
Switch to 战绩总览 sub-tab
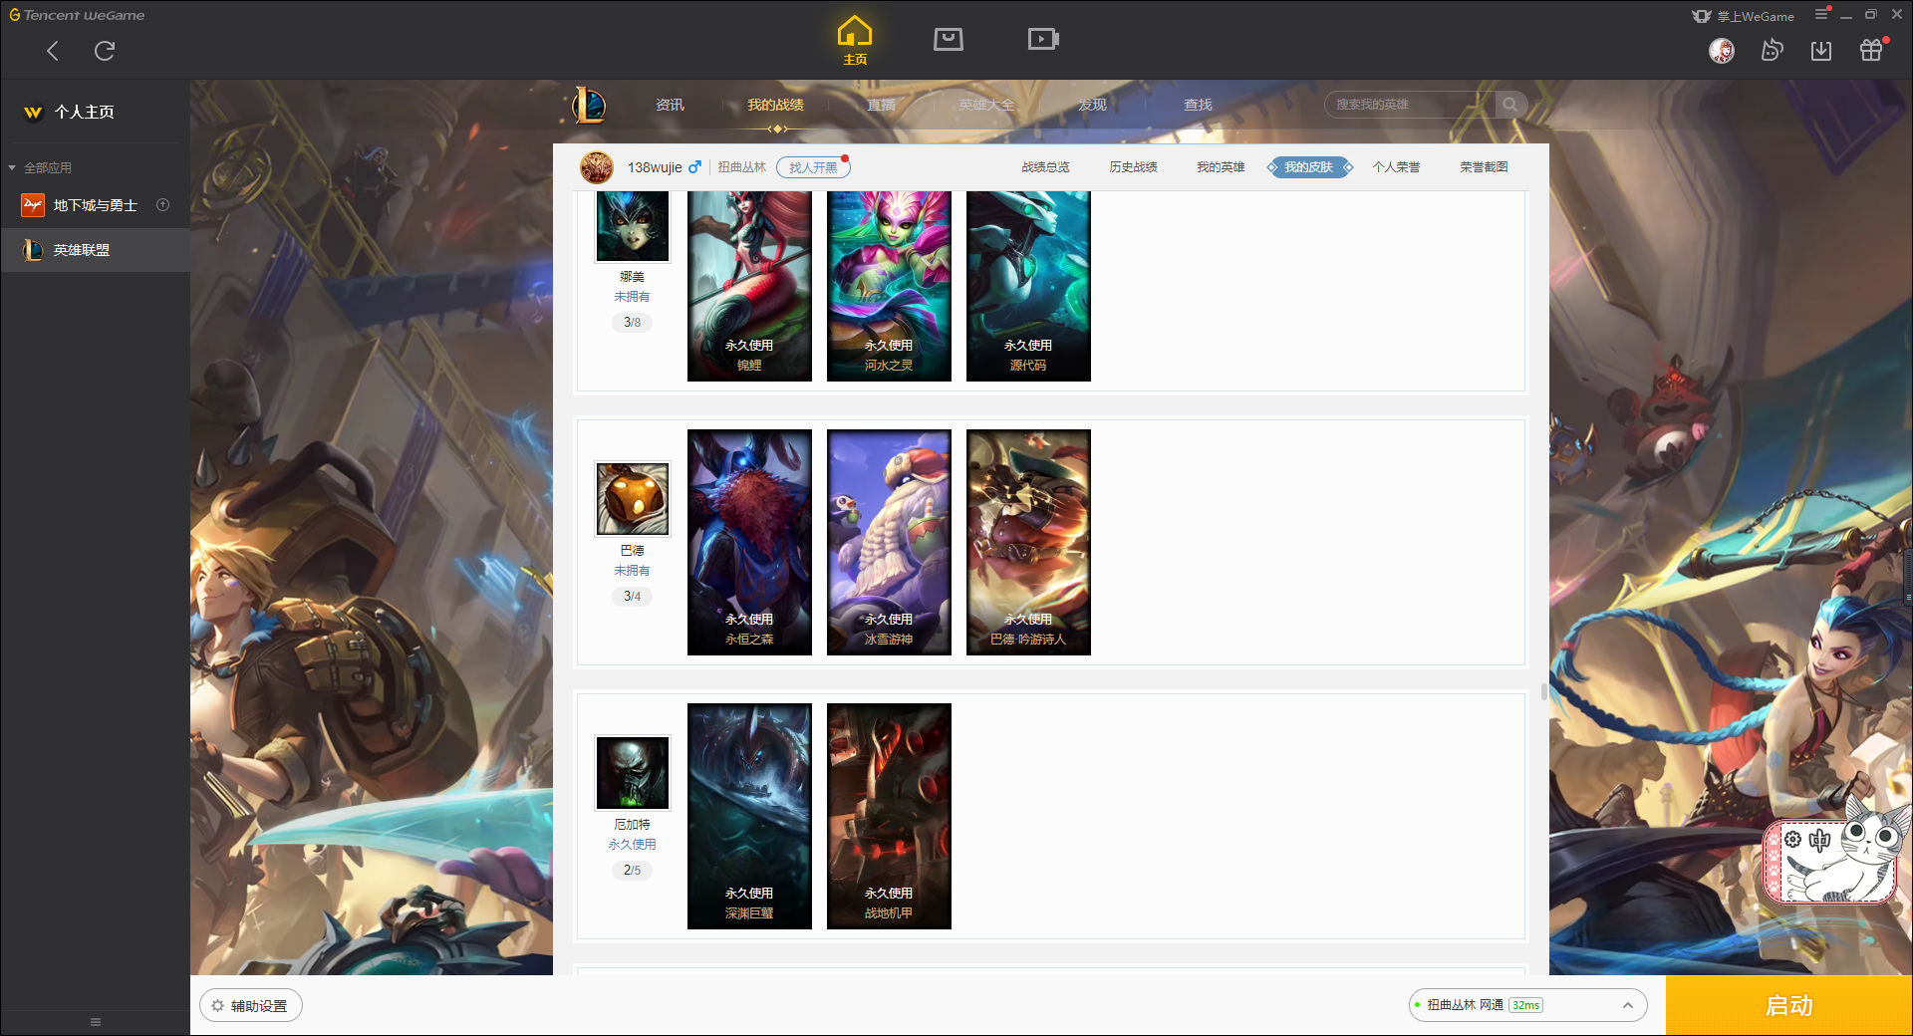[x=1045, y=167]
